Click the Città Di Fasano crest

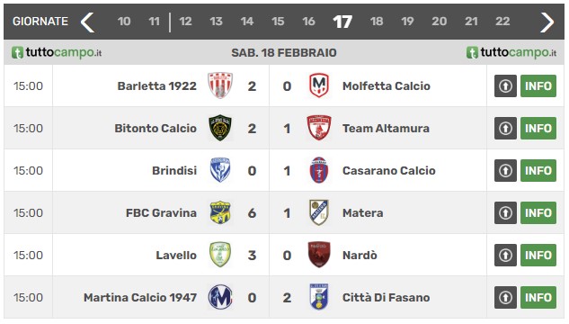(x=319, y=297)
